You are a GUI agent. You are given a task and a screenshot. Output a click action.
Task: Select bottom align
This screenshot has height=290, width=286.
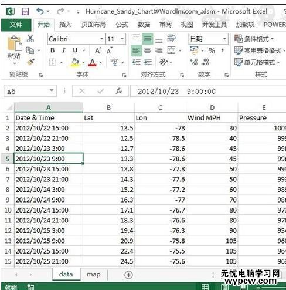point(159,40)
